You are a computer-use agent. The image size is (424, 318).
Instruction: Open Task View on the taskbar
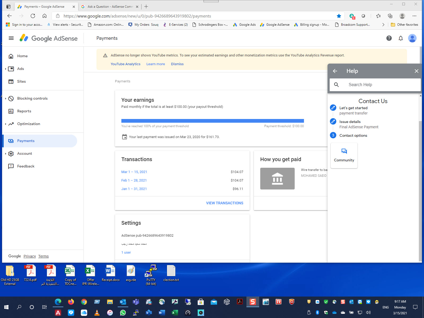click(x=45, y=307)
